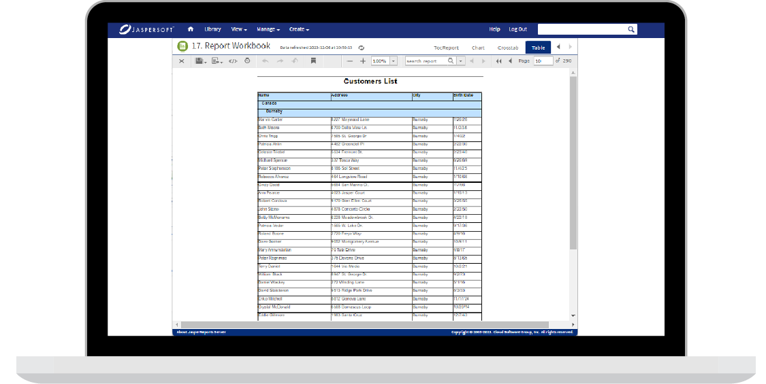
Task: Close the report viewer with X
Action: click(182, 61)
